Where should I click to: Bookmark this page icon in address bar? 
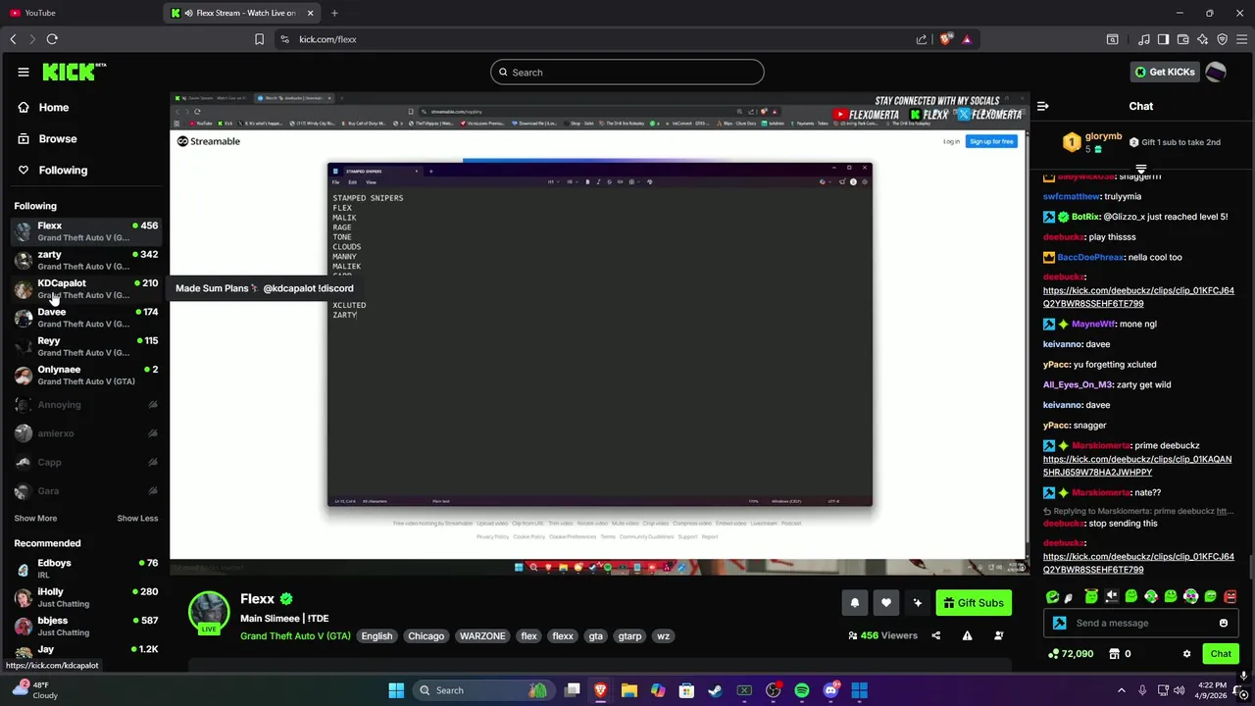(259, 39)
